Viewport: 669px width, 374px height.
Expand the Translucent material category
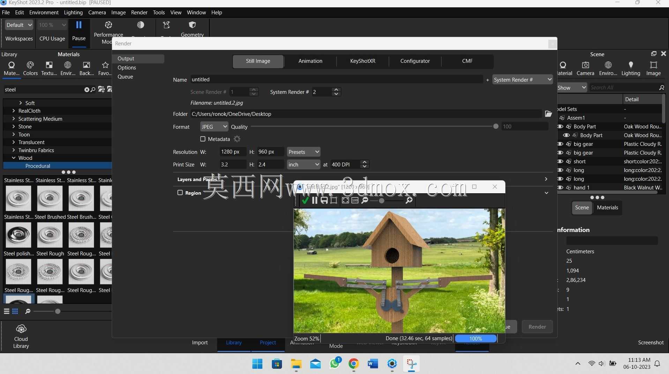point(14,142)
